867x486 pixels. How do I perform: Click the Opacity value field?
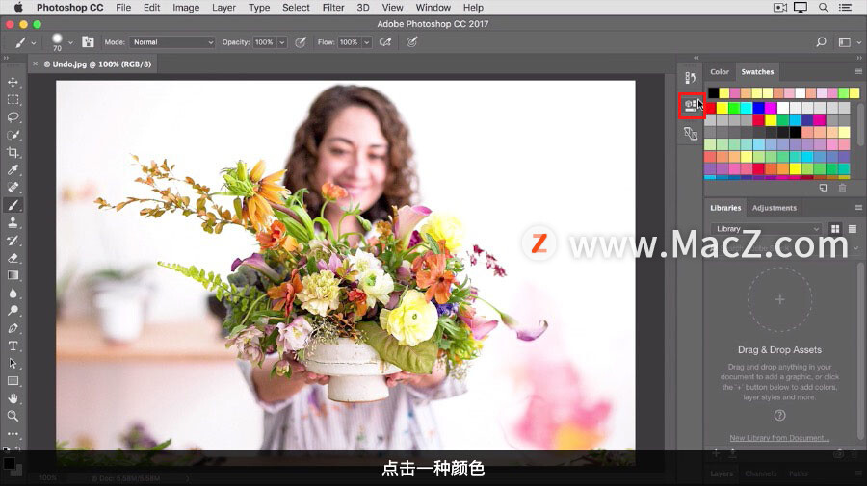[264, 42]
